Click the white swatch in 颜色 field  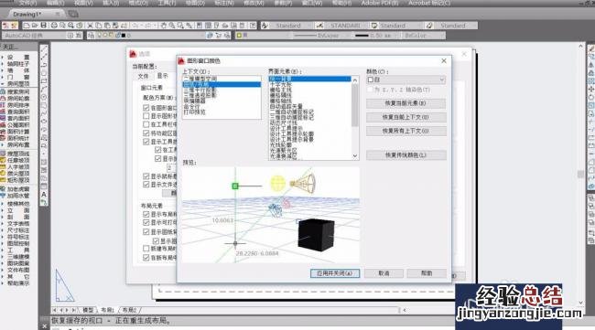[371, 80]
